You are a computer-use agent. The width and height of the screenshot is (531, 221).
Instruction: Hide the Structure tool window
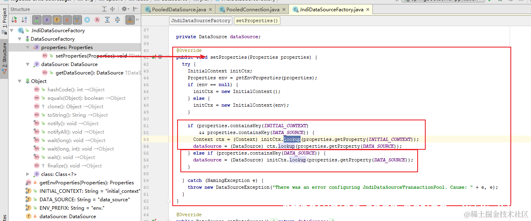(136, 9)
